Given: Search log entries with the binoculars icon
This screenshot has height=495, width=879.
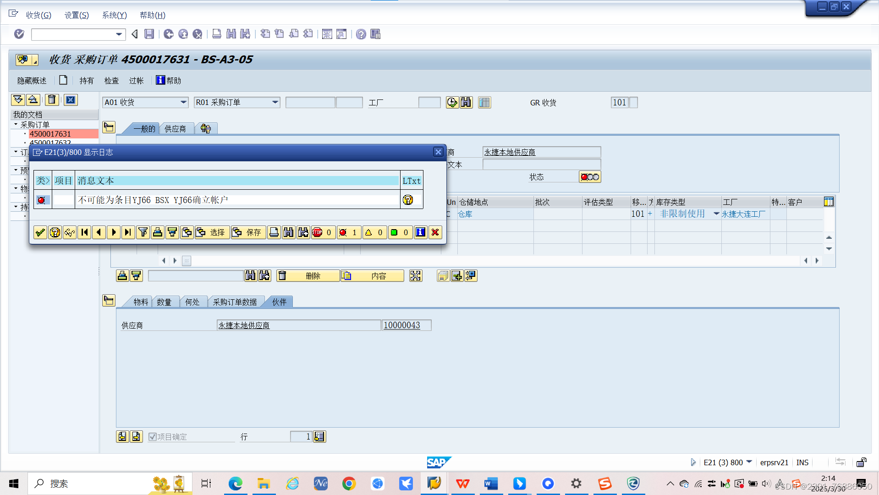Looking at the screenshot, I should 288,232.
